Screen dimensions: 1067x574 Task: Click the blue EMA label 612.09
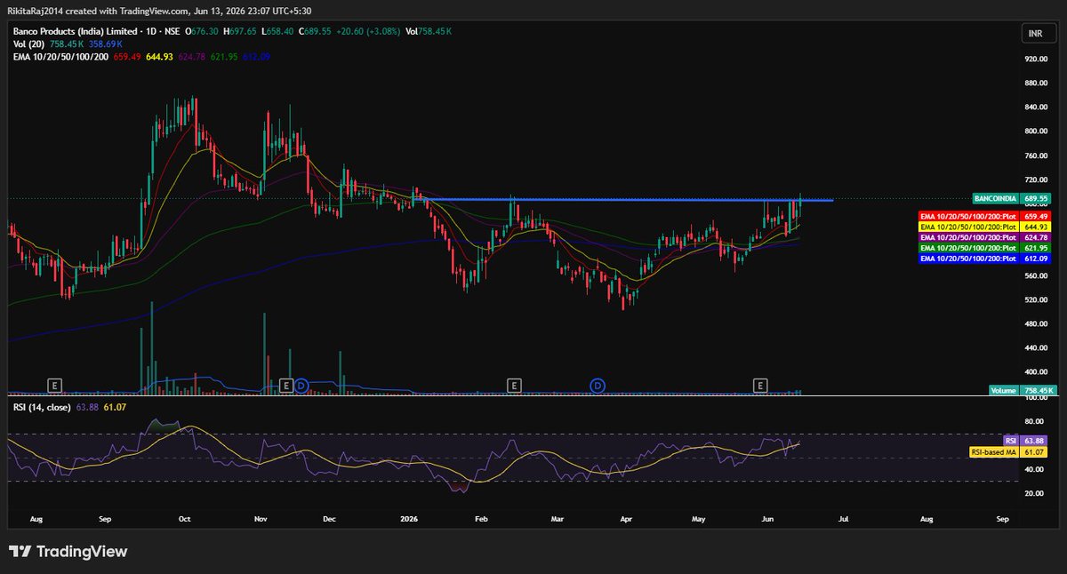pyautogui.click(x=985, y=259)
